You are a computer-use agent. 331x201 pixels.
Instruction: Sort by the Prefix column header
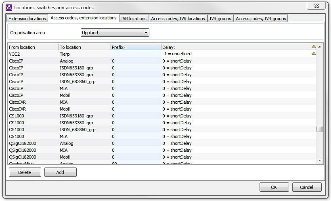136,47
